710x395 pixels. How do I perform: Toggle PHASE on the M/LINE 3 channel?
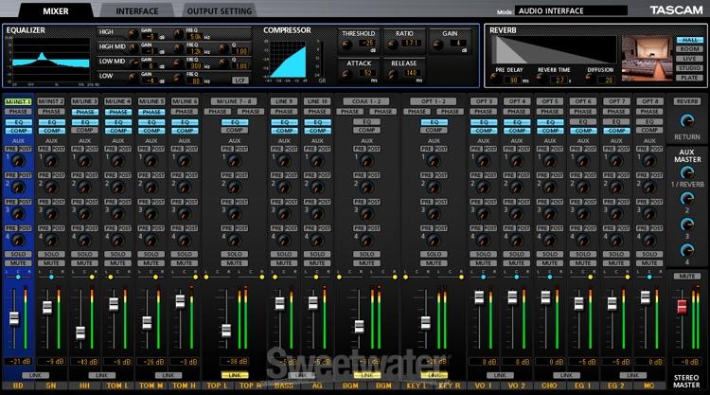click(x=84, y=112)
